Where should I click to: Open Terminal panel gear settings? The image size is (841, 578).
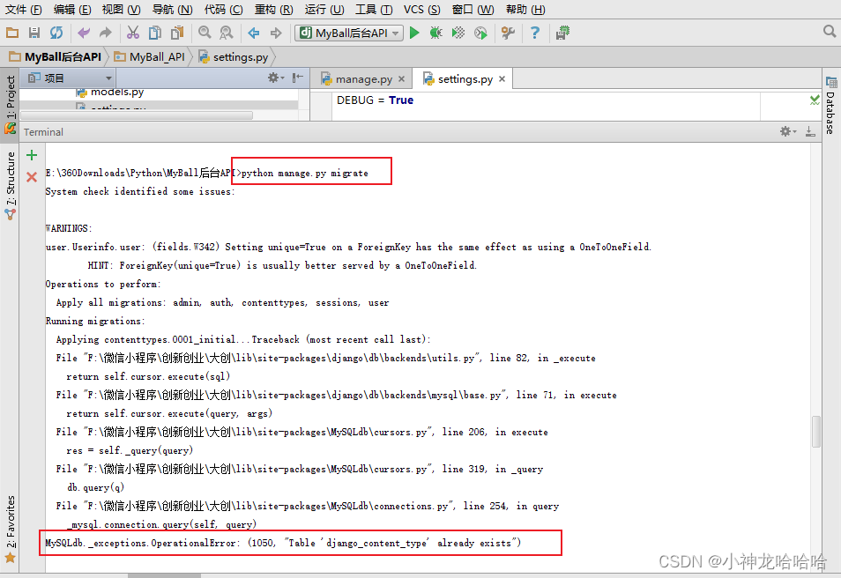tap(787, 131)
